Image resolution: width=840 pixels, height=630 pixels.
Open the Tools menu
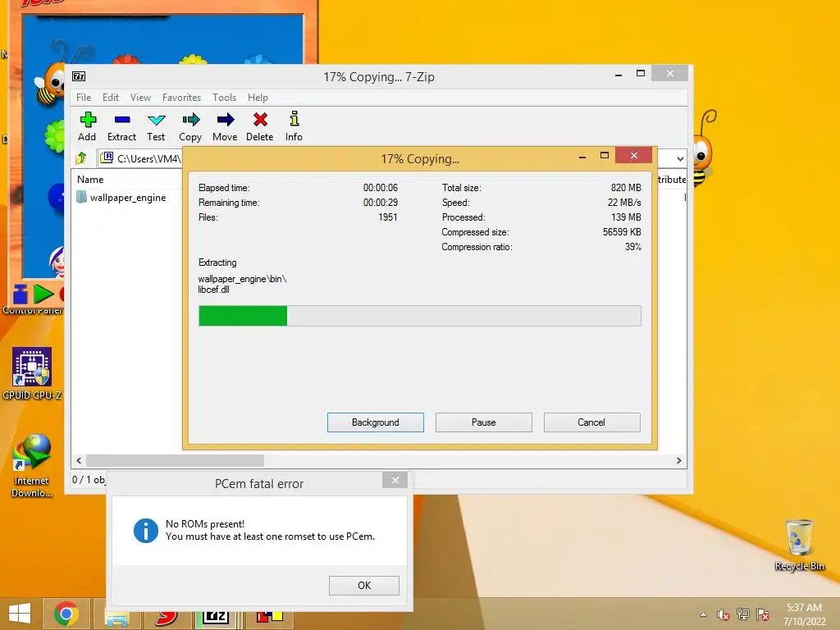[224, 98]
